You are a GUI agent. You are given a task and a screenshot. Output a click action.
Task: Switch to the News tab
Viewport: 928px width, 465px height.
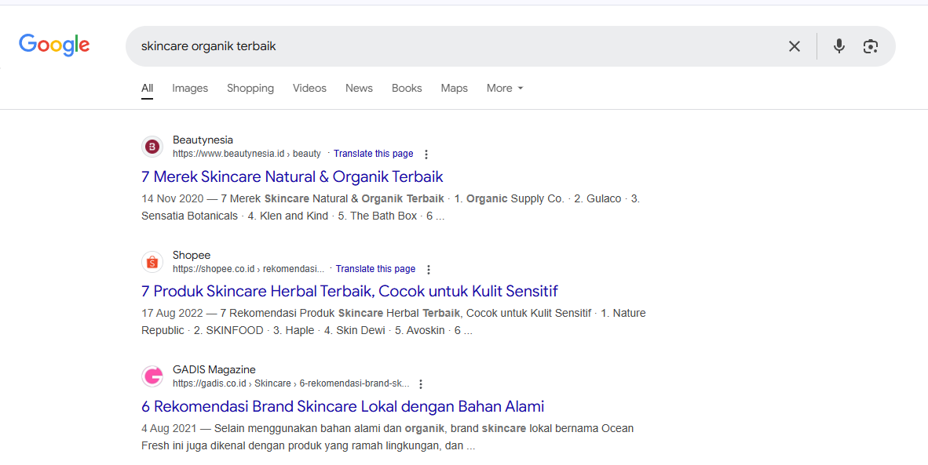pos(360,88)
